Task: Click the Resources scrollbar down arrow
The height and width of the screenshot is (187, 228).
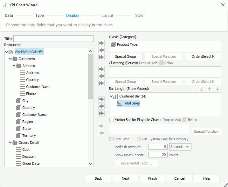Action: click(90, 164)
